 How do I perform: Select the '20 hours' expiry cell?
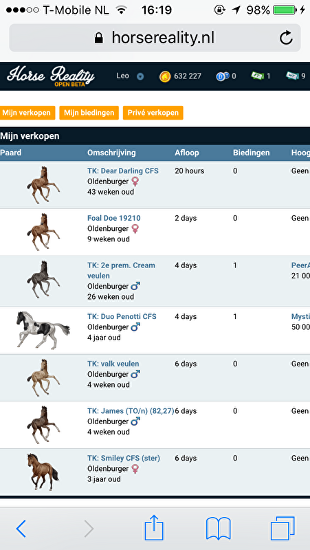[189, 170]
